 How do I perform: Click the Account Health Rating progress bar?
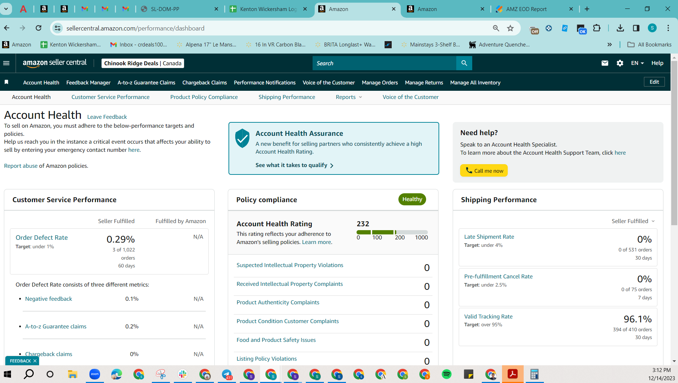pyautogui.click(x=392, y=232)
